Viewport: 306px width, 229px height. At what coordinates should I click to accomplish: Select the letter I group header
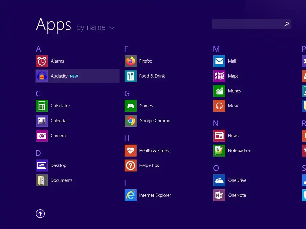[x=125, y=183]
